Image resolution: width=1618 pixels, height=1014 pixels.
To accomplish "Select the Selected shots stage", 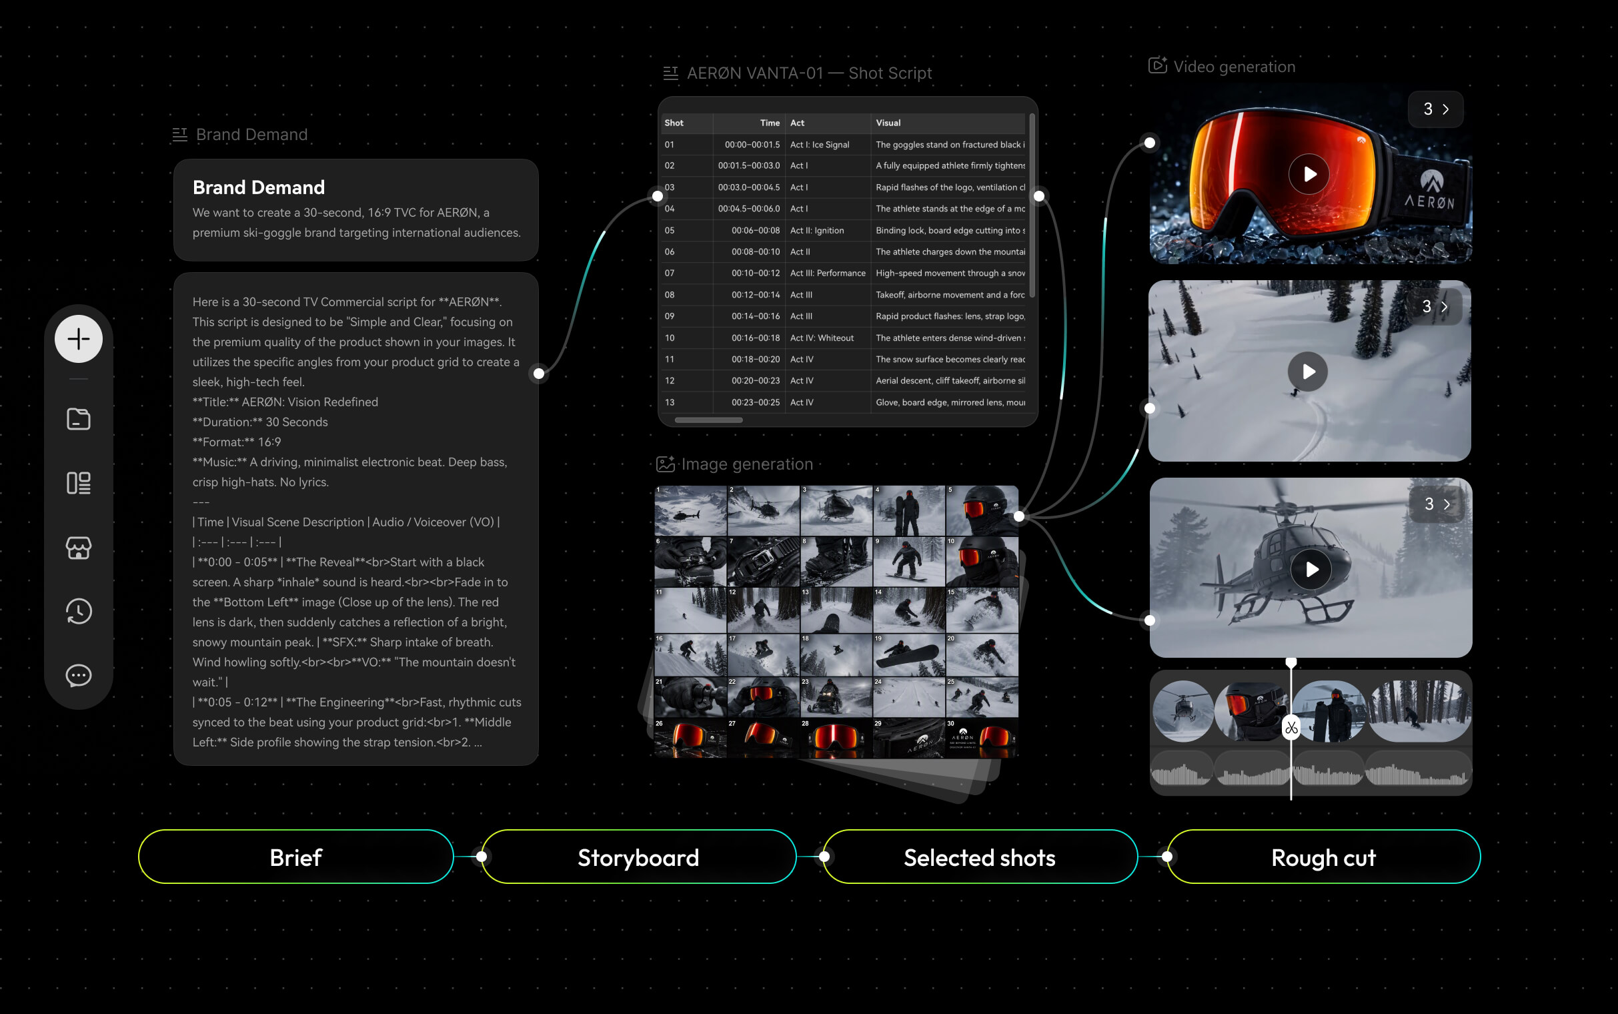I will pyautogui.click(x=980, y=857).
